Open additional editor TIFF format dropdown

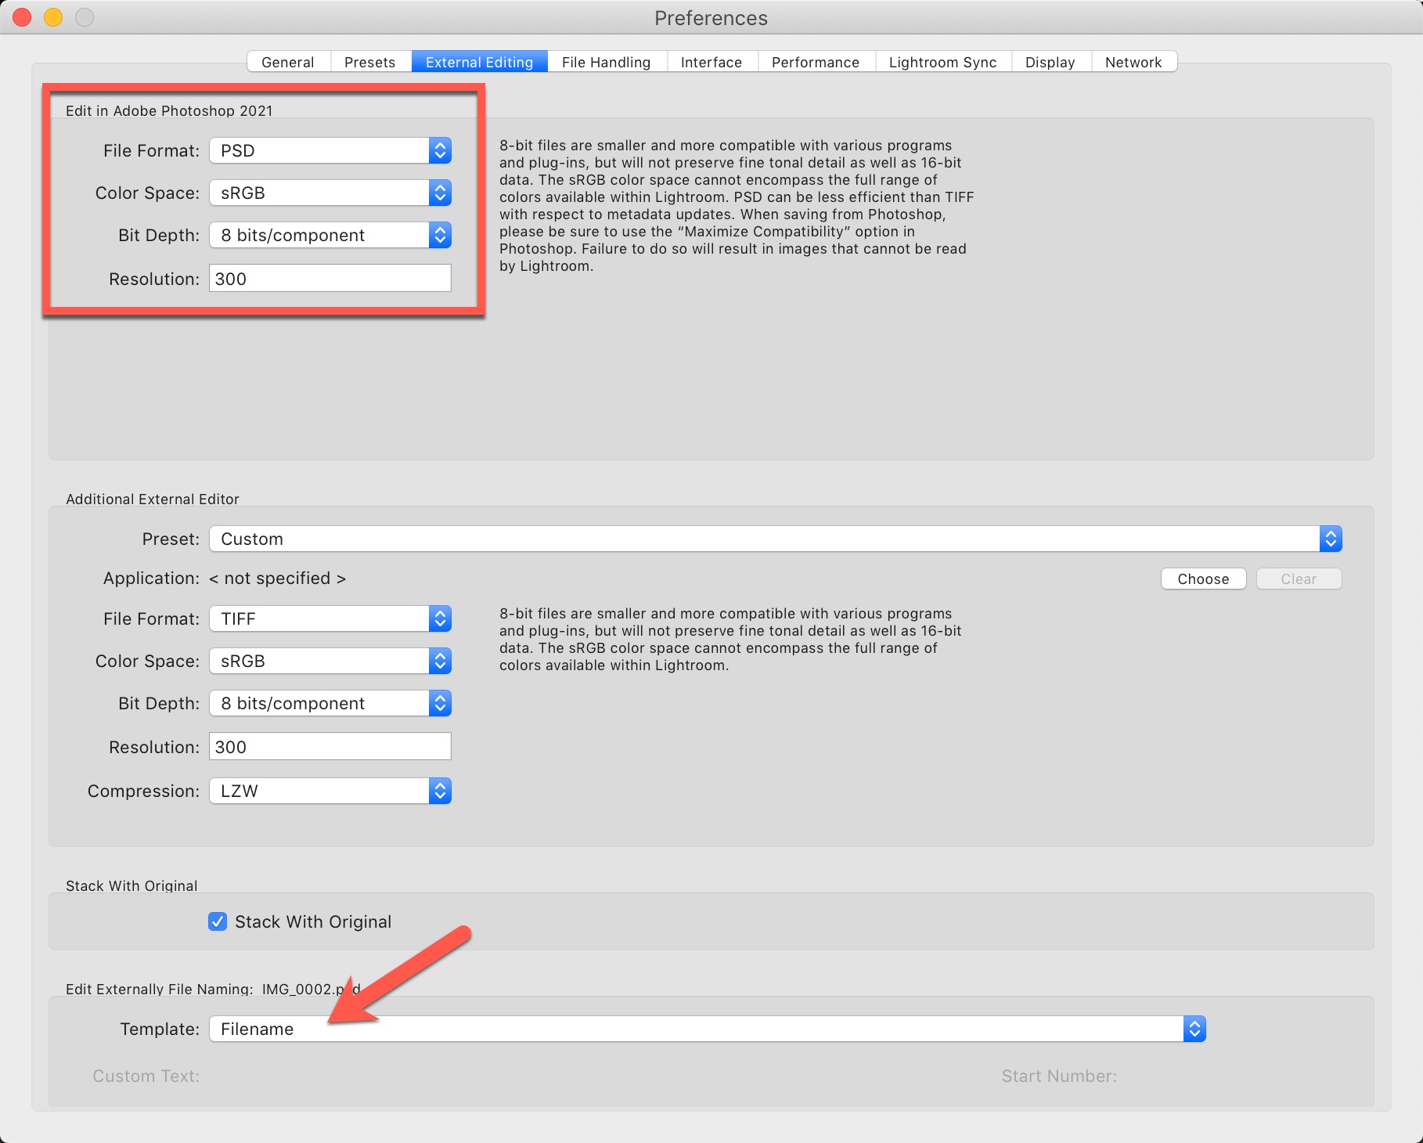pos(330,618)
